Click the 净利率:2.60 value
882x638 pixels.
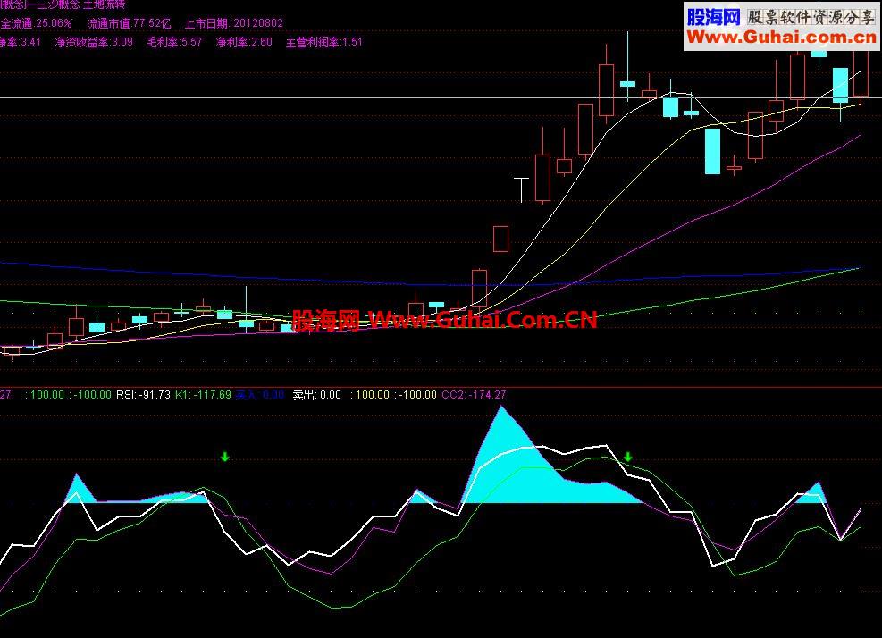244,42
